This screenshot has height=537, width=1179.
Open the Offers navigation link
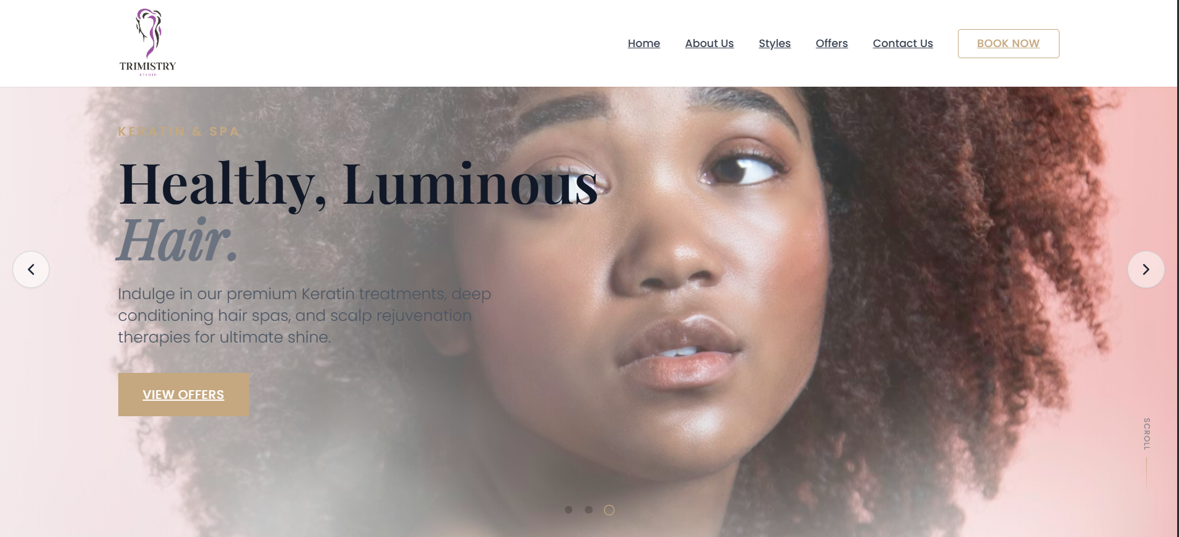(832, 43)
